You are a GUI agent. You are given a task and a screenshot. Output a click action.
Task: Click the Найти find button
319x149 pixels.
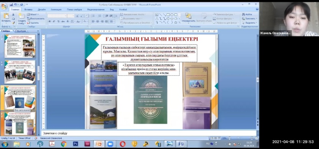[247, 15]
